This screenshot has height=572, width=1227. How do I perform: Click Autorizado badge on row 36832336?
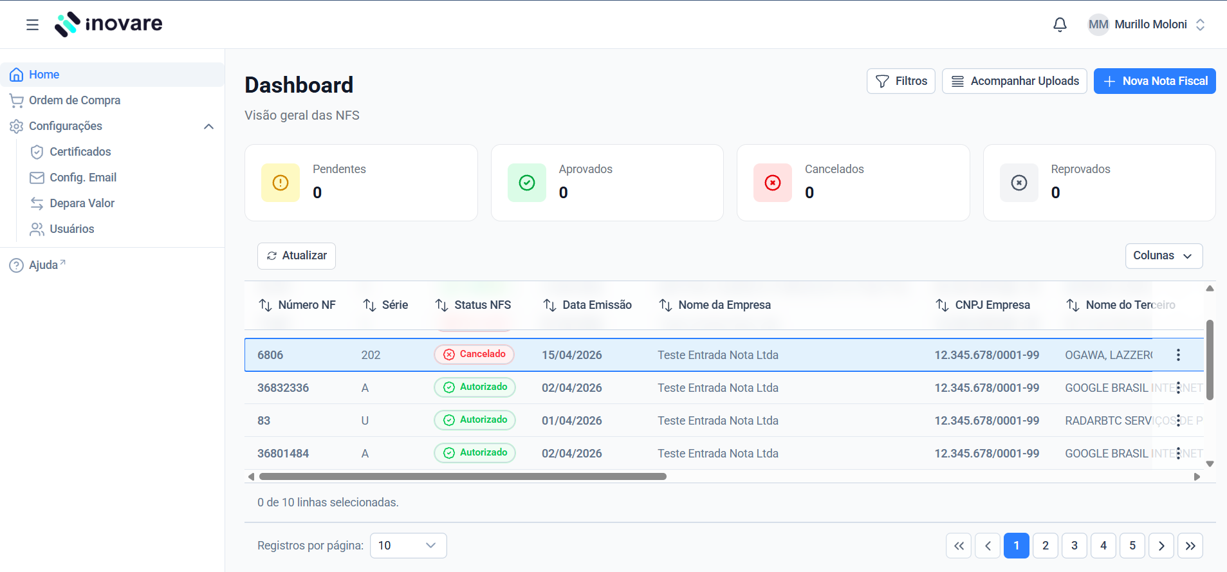[x=475, y=387]
